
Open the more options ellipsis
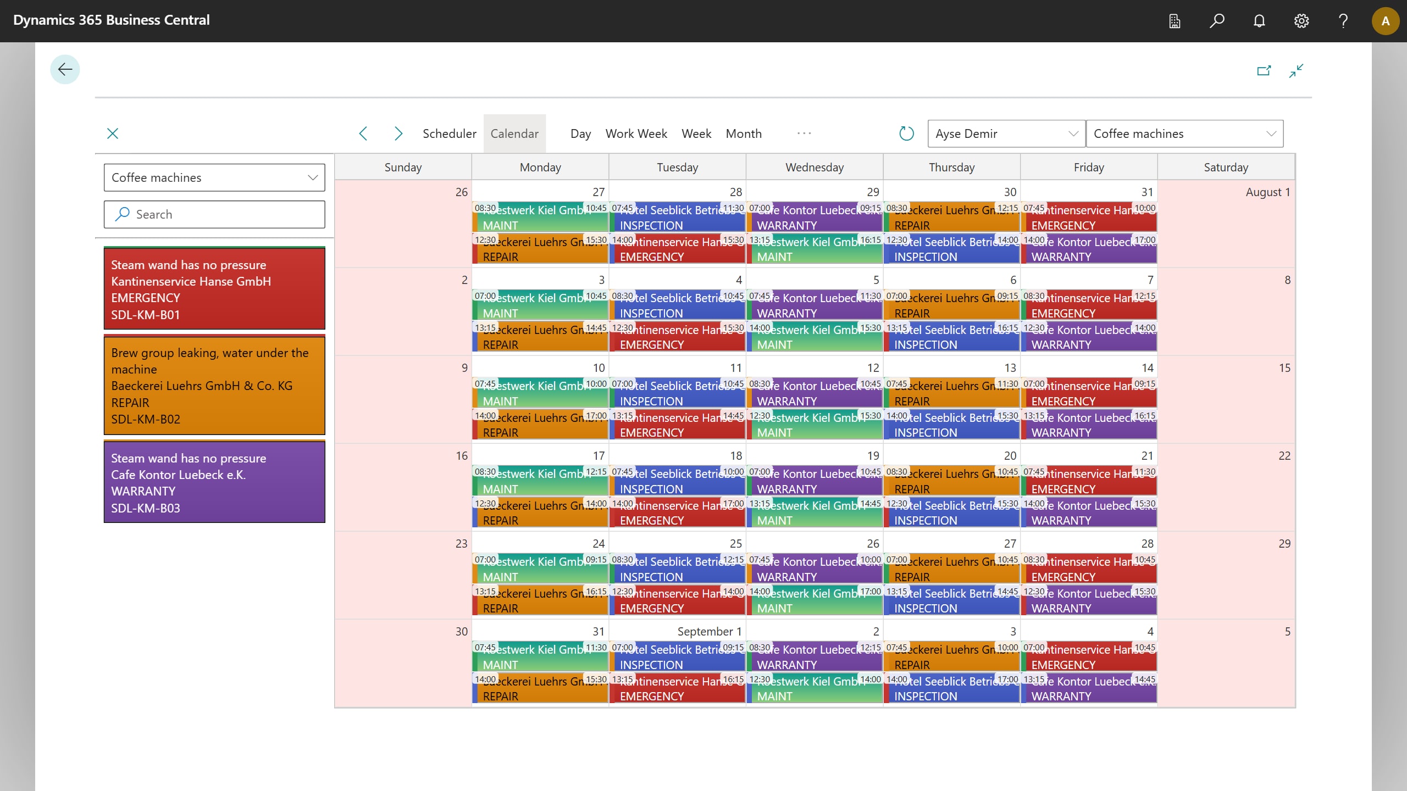tap(804, 133)
